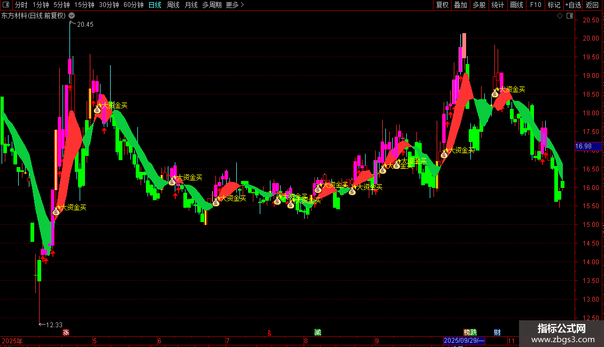Click the 榜 event marker icon
This screenshot has height=347, width=604.
(467, 333)
